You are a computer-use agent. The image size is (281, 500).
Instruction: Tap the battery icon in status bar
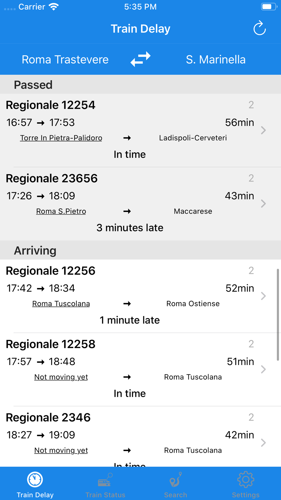(x=269, y=6)
